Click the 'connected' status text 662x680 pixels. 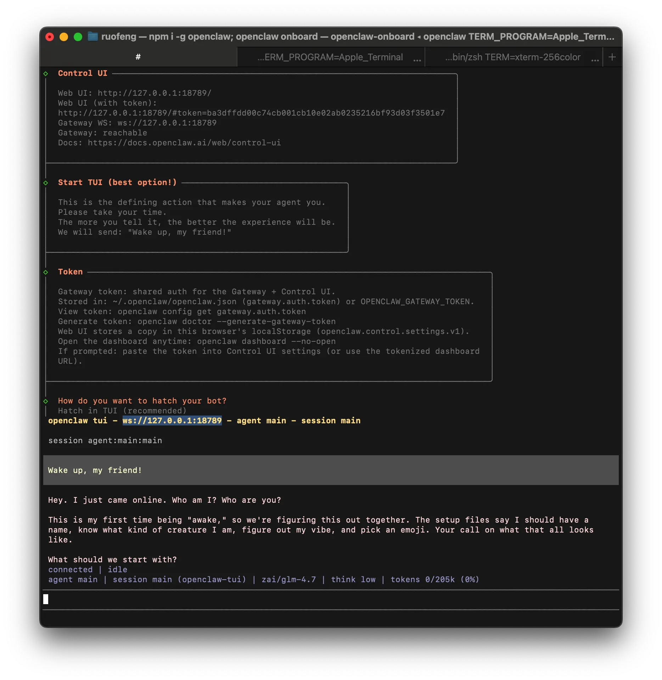tap(70, 570)
